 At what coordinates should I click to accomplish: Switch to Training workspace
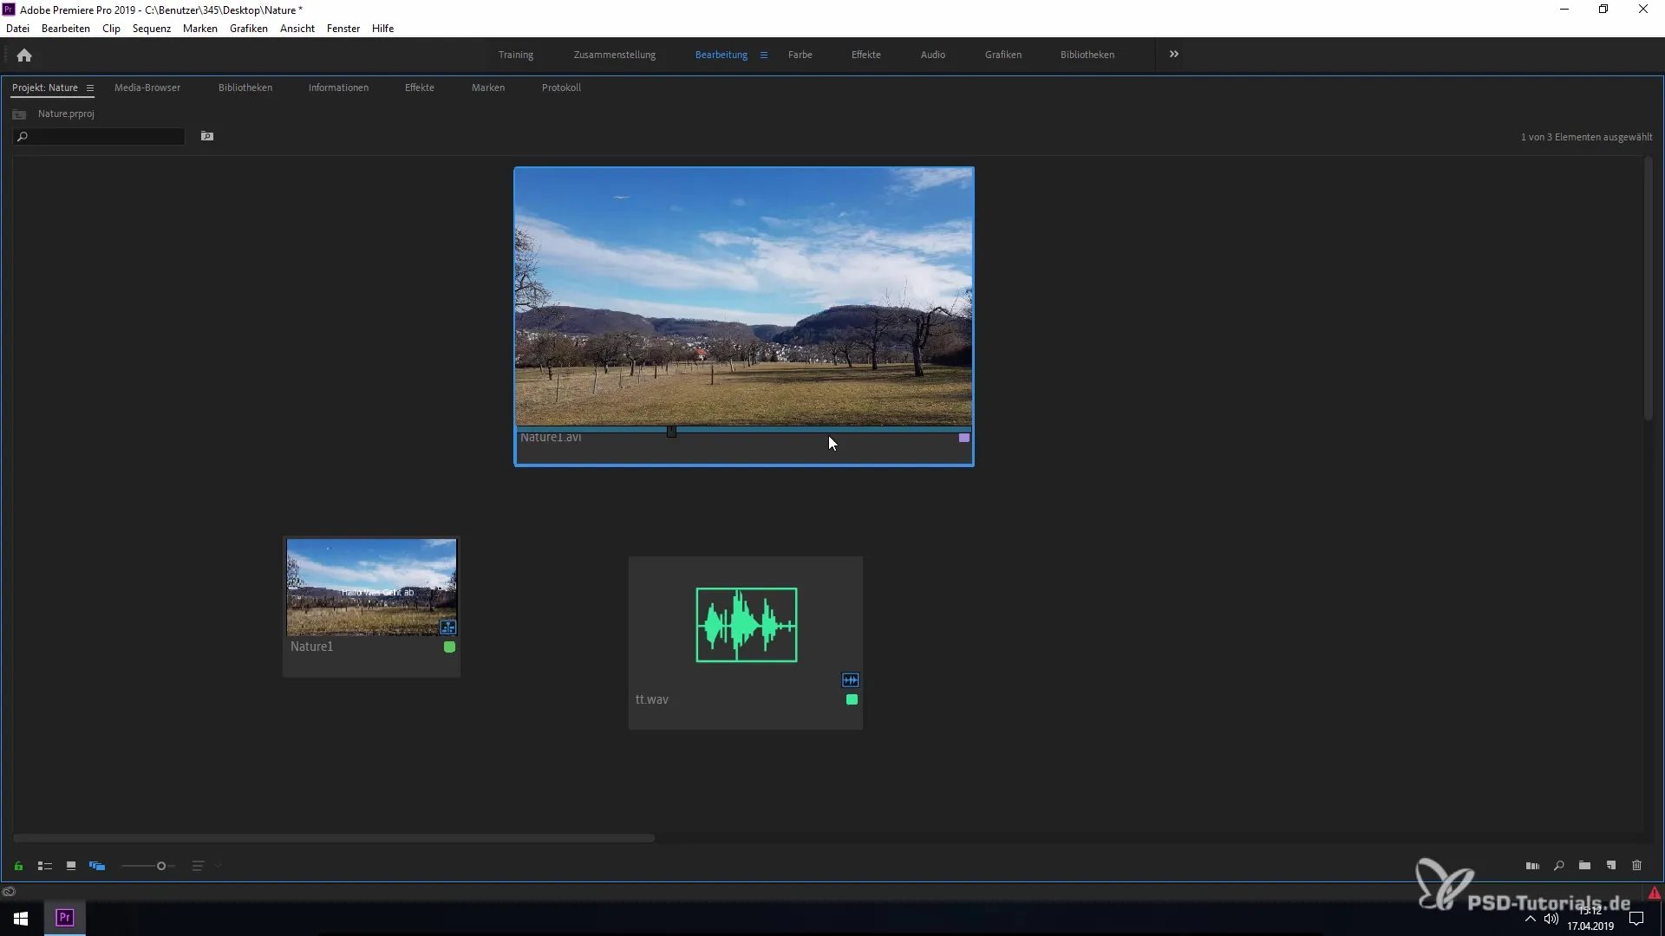pyautogui.click(x=516, y=55)
